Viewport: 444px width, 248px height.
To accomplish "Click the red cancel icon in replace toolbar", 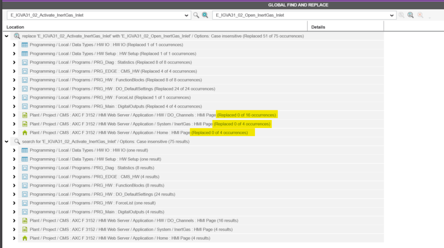I will click(x=420, y=15).
